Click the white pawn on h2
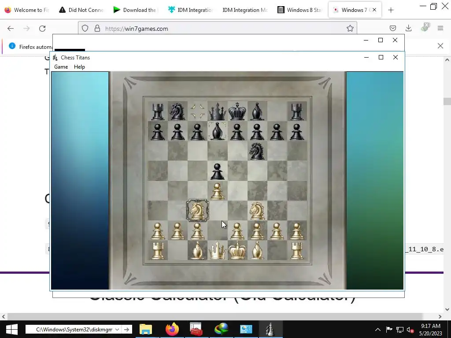The image size is (451, 338). (297, 231)
